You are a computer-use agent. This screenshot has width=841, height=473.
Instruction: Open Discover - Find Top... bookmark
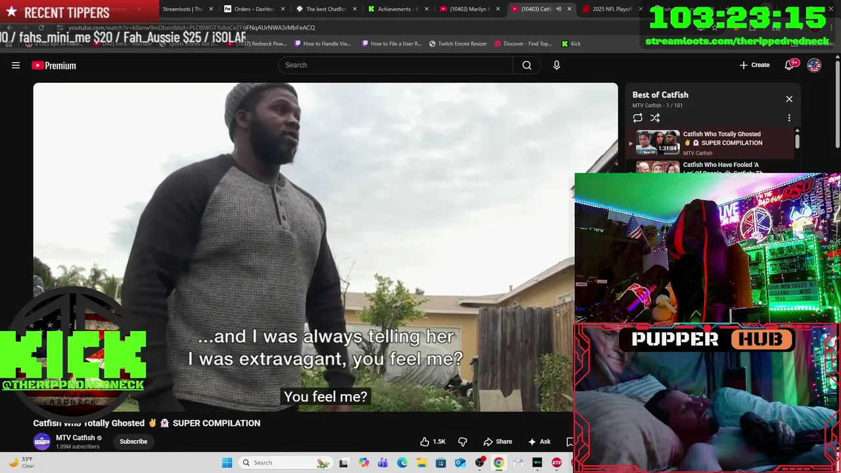click(x=523, y=43)
